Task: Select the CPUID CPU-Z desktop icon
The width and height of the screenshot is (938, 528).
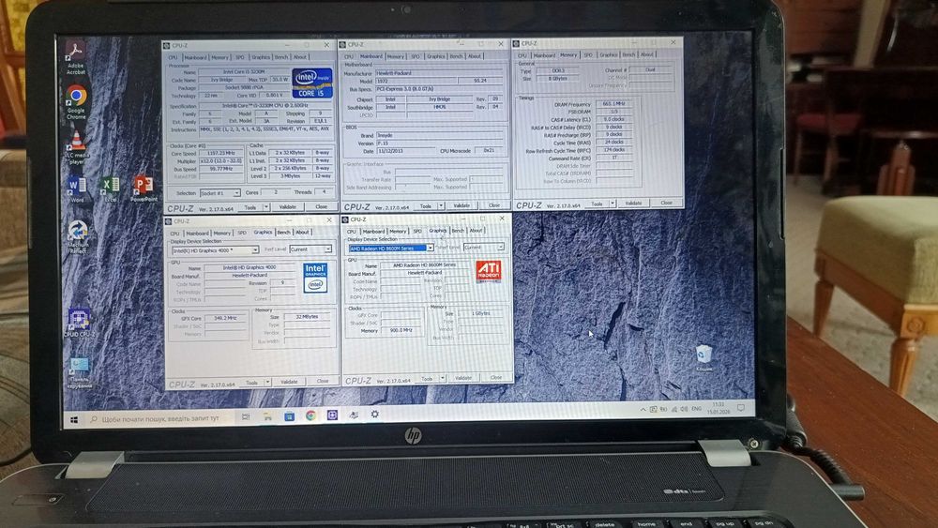Action: pyautogui.click(x=79, y=323)
